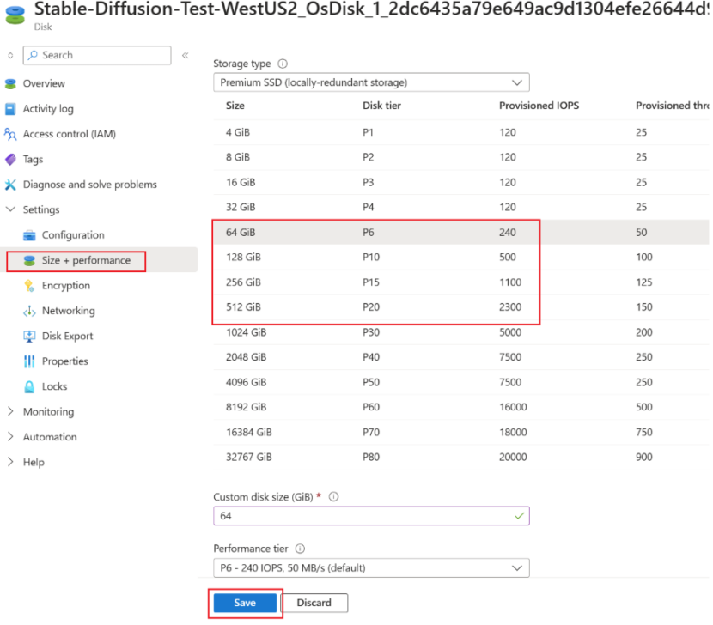Collapse the sidebar with the double-chevron icon
The width and height of the screenshot is (713, 625).
pyautogui.click(x=185, y=54)
